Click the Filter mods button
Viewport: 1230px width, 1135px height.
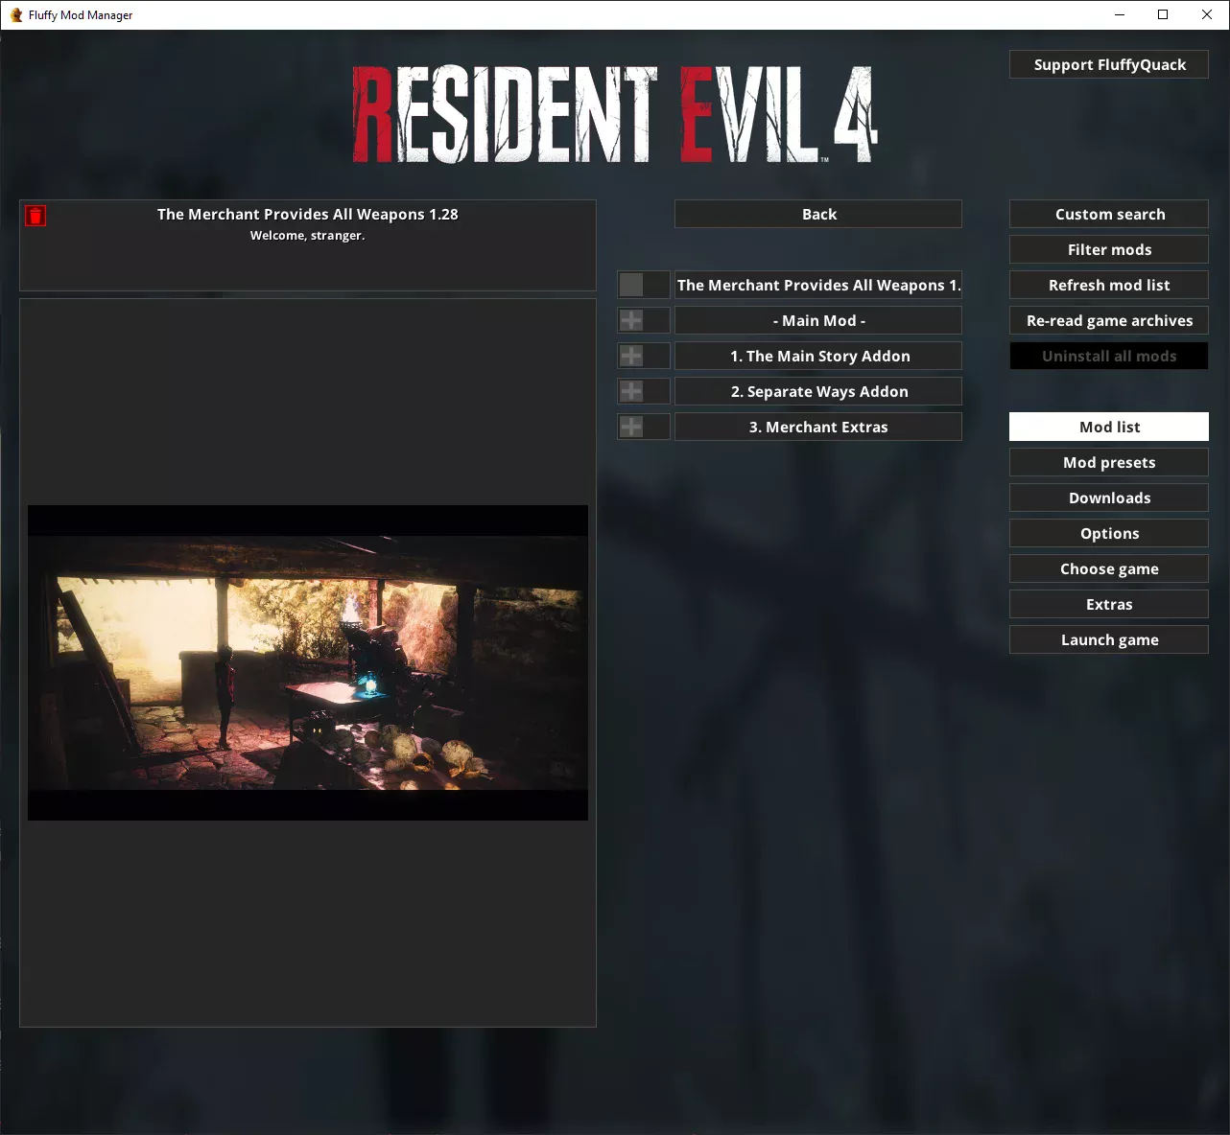click(1108, 249)
